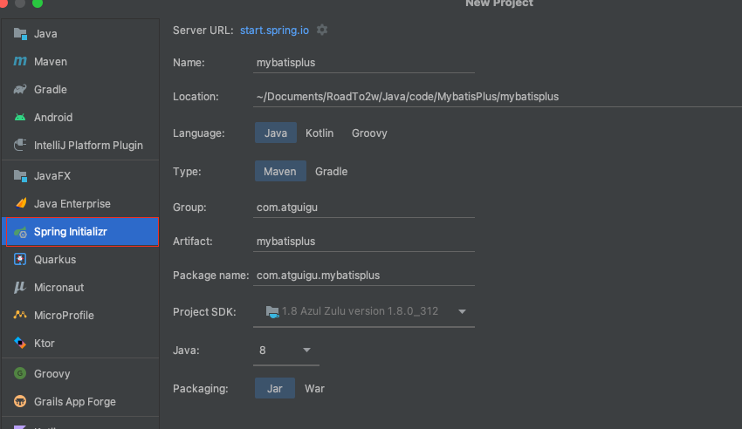Select the Java project type icon
742x429 pixels.
click(20, 33)
